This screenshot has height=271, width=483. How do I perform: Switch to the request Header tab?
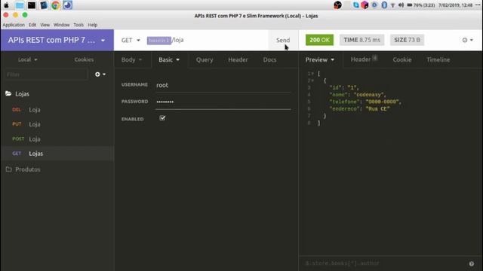coord(238,59)
